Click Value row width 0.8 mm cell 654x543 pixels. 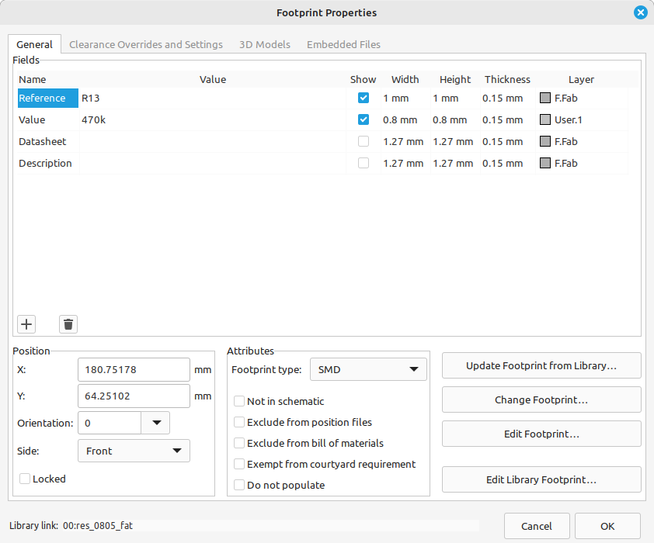[x=405, y=119]
